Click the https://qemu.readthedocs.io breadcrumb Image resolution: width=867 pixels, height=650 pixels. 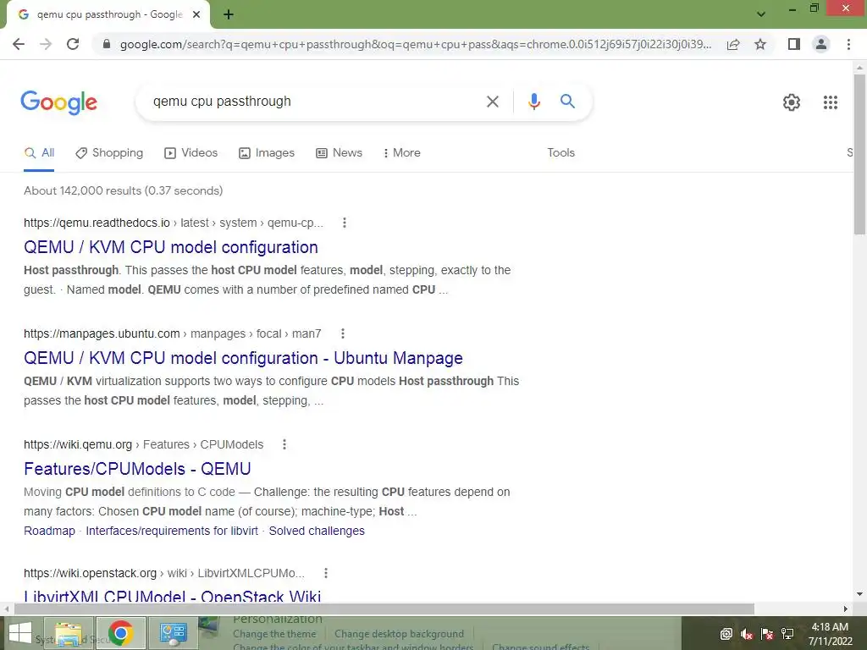pos(97,223)
